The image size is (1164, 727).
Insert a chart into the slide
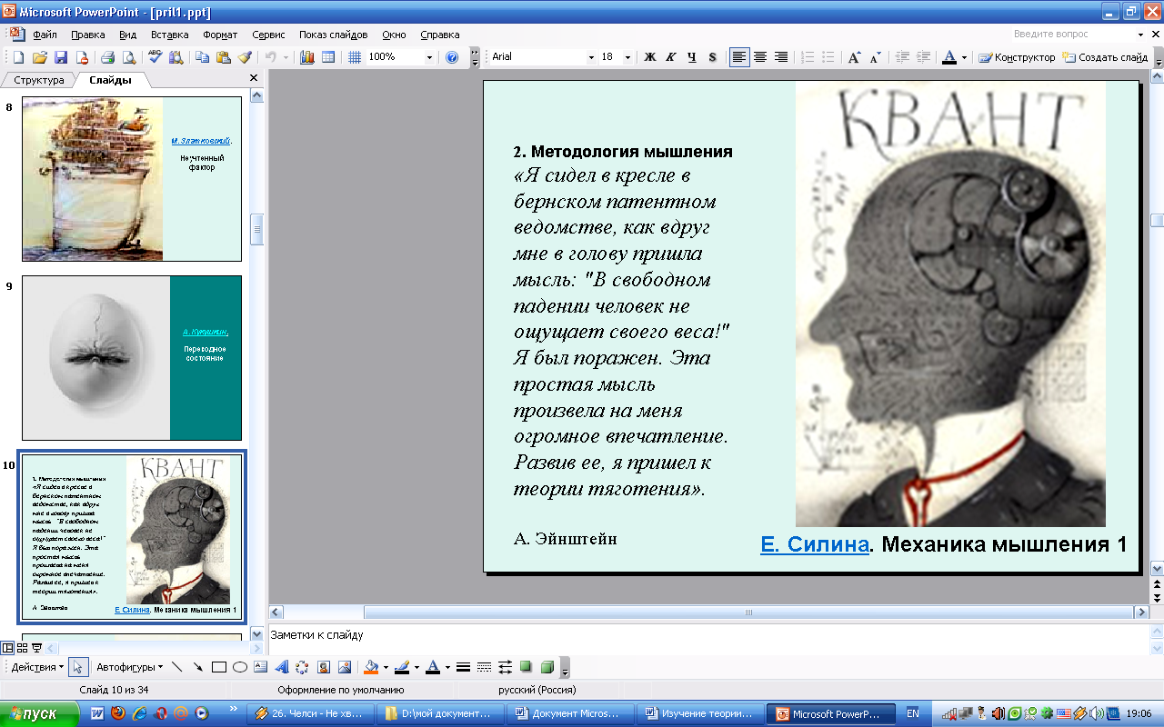coord(307,57)
